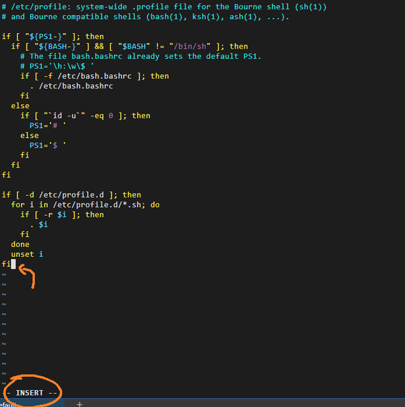
Task: Place cursor on the 'done' keyword
Action: [x=20, y=244]
